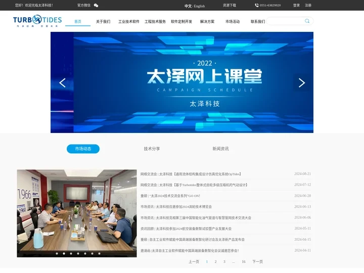
Task: Open the 关于我们 menu
Action: (x=103, y=22)
